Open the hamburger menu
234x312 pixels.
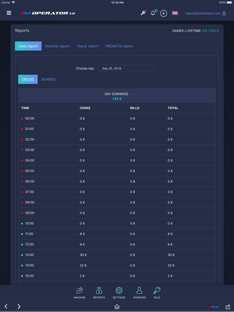(x=9, y=13)
